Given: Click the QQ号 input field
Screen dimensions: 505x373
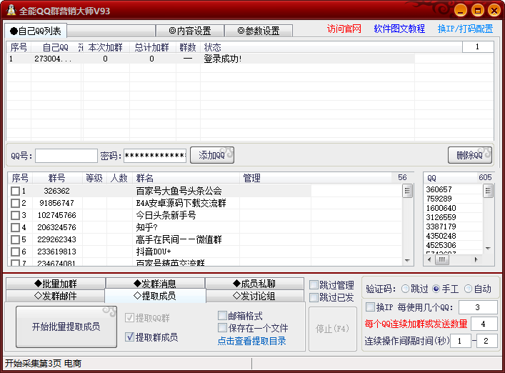Looking at the screenshot, I should click(x=66, y=156).
